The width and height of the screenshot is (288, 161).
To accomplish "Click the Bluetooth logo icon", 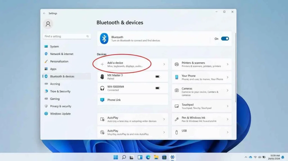I will coord(104,38).
